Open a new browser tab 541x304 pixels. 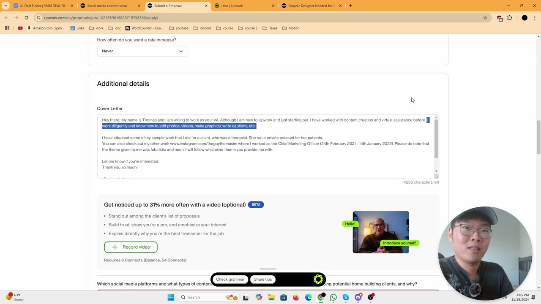click(x=350, y=6)
